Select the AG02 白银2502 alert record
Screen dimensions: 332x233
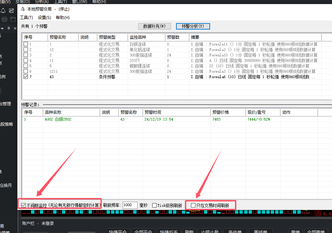click(58, 119)
